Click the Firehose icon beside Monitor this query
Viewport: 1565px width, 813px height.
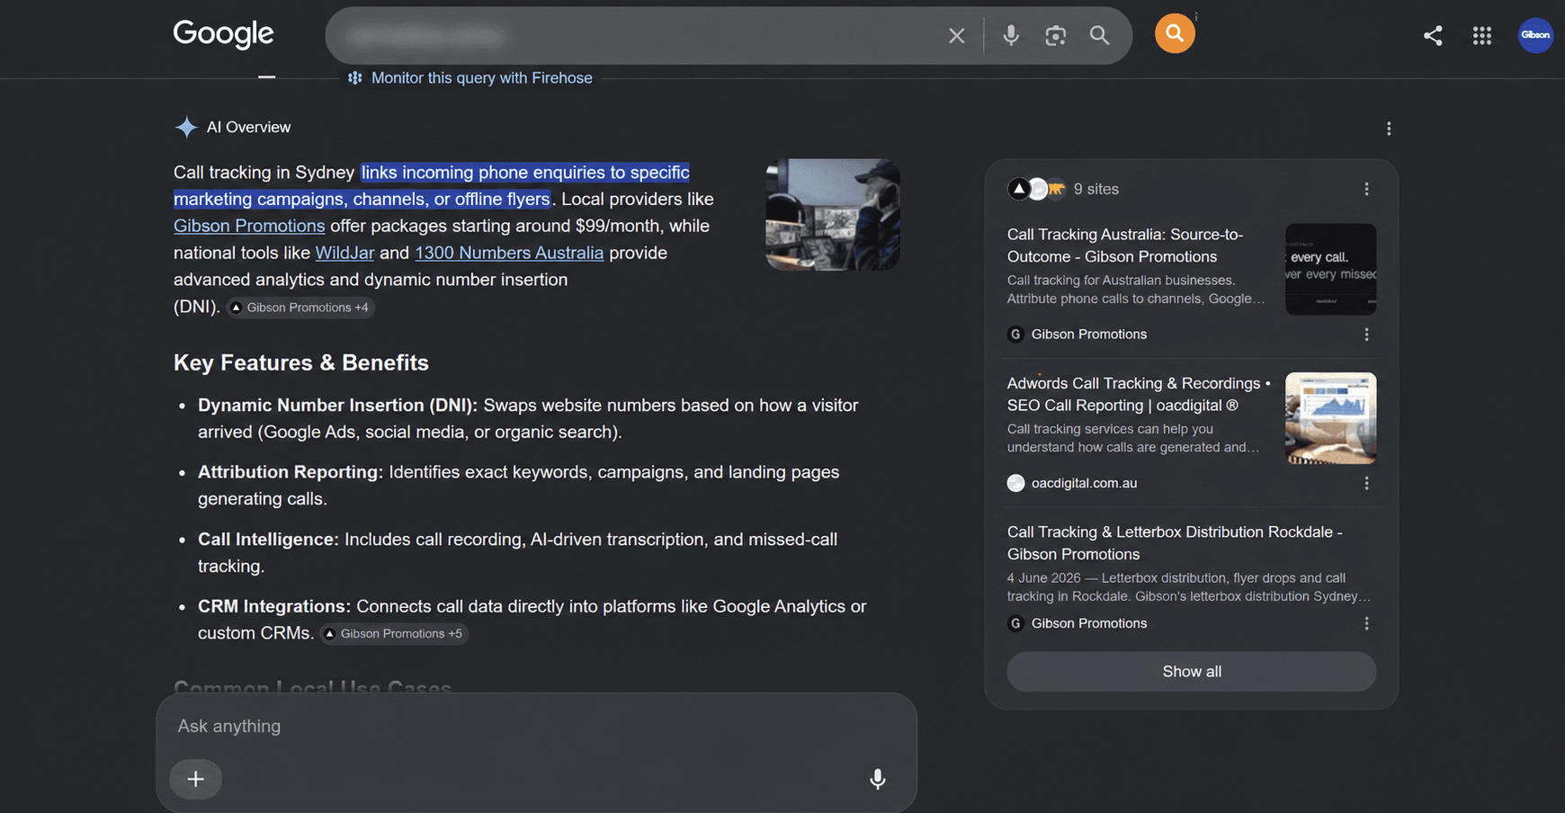coord(355,78)
